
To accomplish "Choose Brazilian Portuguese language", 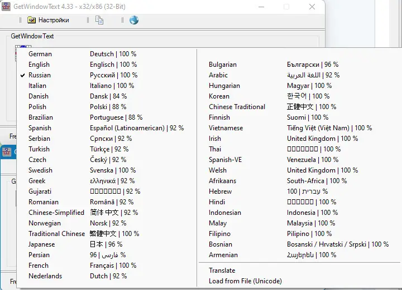I will 107,117.
